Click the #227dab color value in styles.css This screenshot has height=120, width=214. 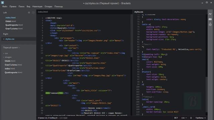pyautogui.click(x=158, y=62)
